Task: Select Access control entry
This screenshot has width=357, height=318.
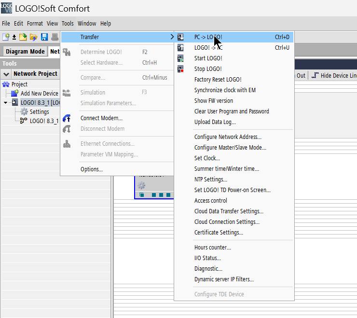Action: [x=234, y=201]
